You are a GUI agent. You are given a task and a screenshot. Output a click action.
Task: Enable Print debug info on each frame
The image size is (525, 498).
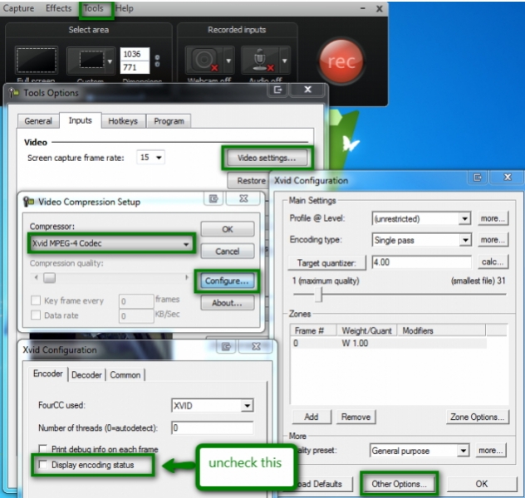[43, 449]
